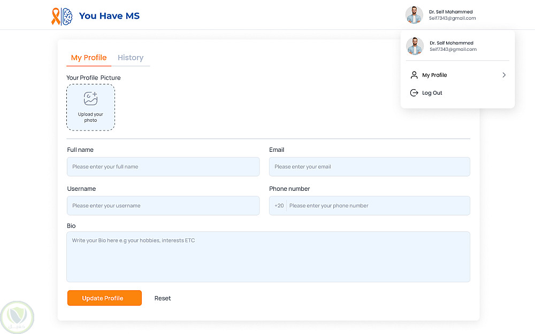The width and height of the screenshot is (535, 334).
Task: Focus the Bio text area
Action: 268,257
